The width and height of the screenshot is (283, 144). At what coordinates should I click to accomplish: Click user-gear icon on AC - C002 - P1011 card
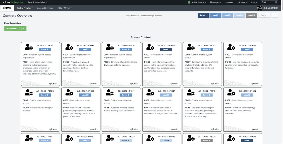click(x=109, y=92)
